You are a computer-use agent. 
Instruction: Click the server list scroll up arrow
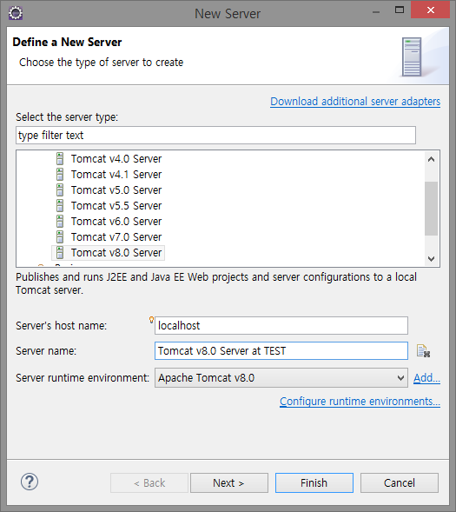coord(431,159)
